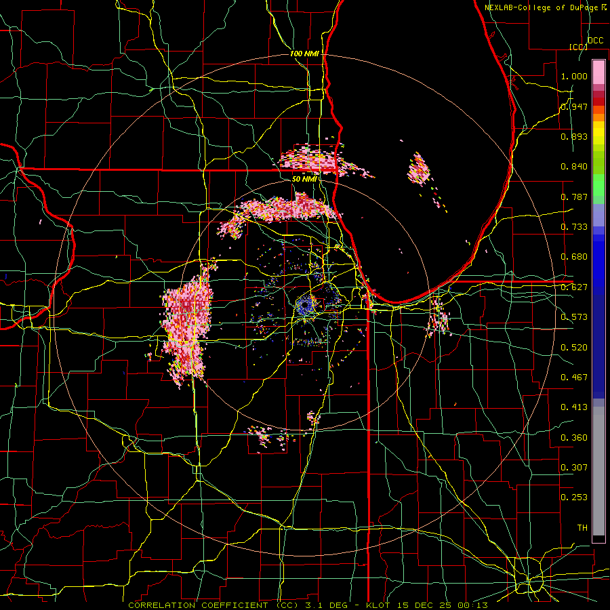Select the 0.467 scale value

(x=574, y=378)
